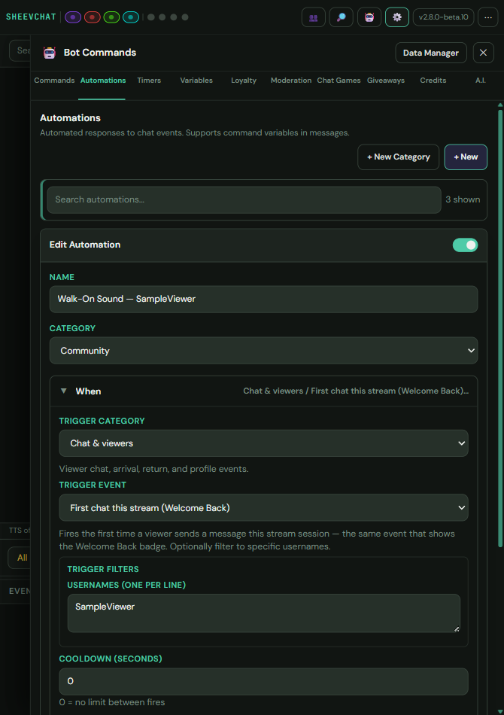Click the + New automation button
Screen dimensions: 504x715
click(x=466, y=157)
